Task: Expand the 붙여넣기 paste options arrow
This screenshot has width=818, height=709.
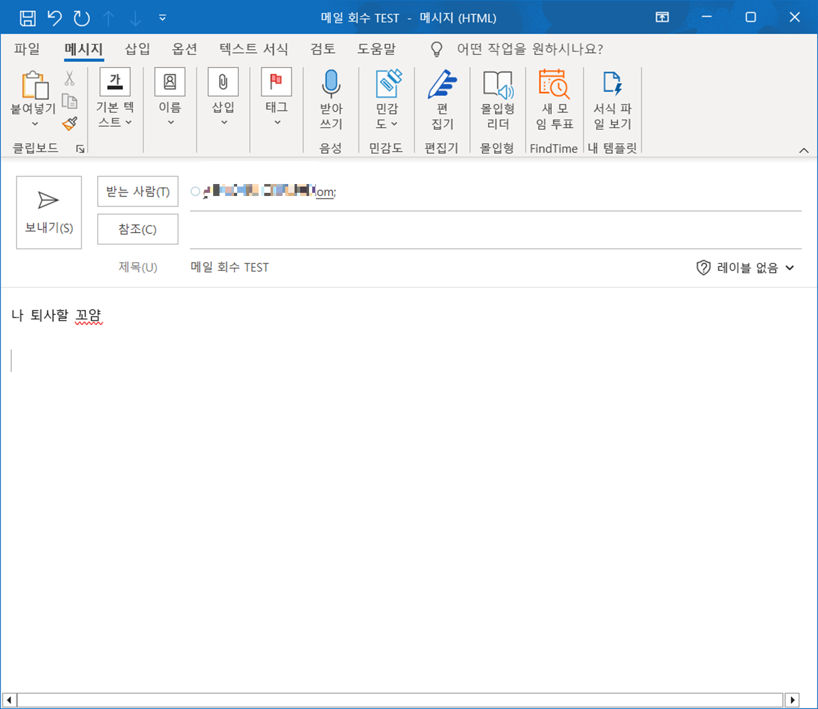Action: point(35,124)
